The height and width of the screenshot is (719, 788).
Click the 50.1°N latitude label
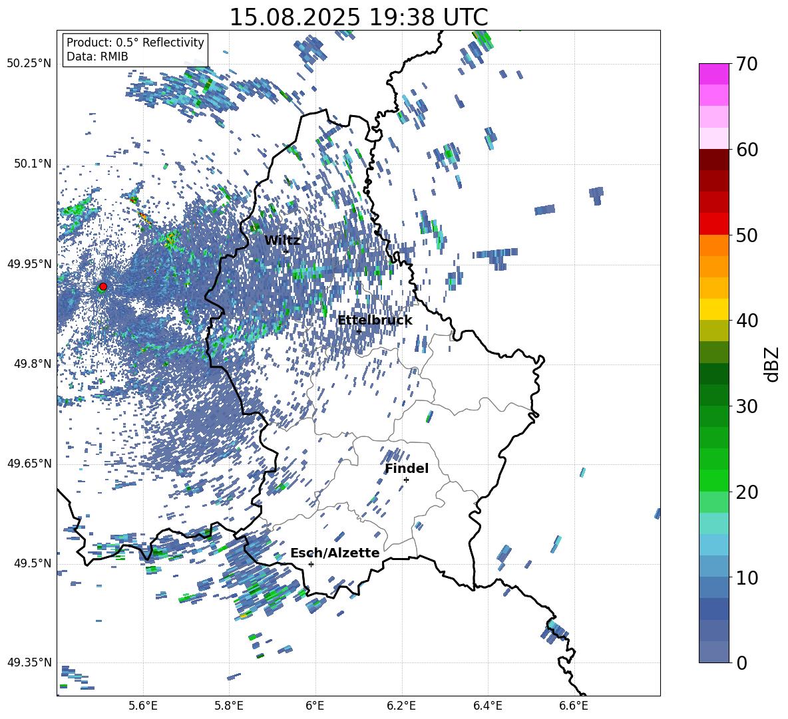(x=33, y=164)
